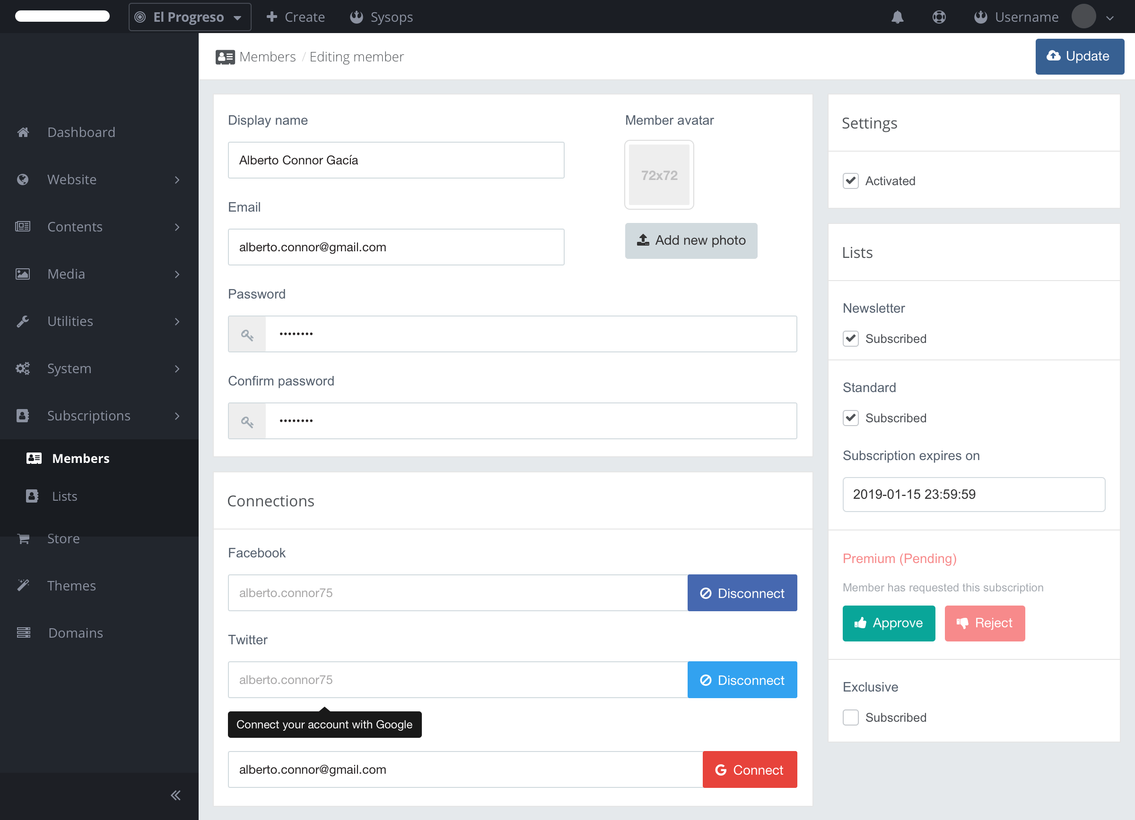Go to Lists under Subscriptions
The image size is (1135, 820).
pos(65,496)
